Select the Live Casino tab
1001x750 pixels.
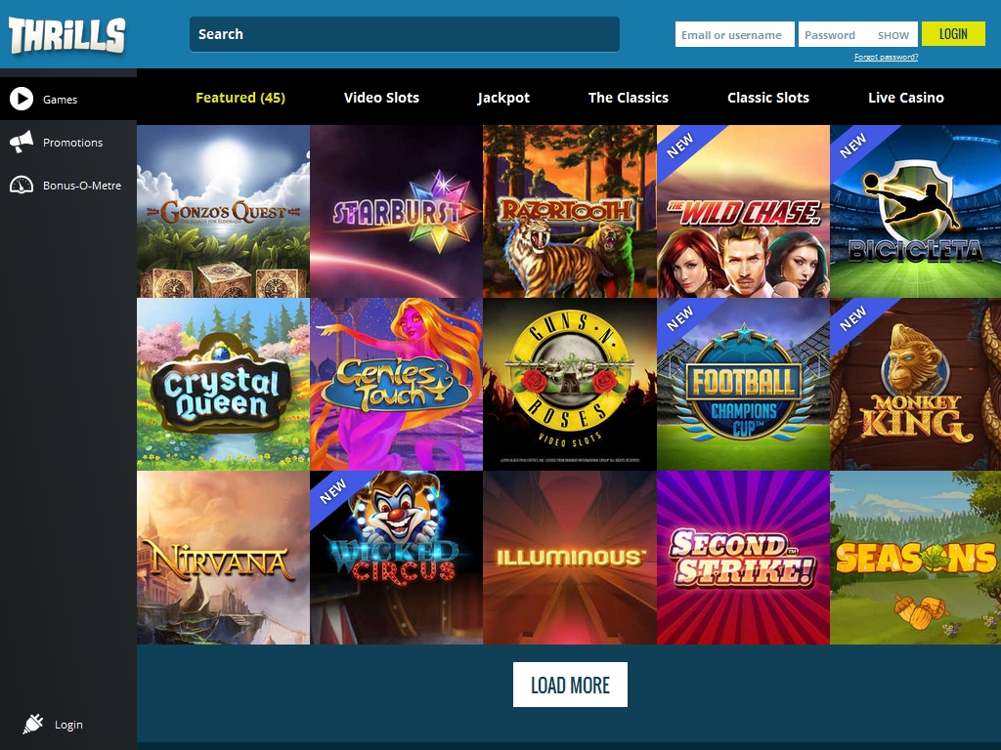pyautogui.click(x=905, y=98)
